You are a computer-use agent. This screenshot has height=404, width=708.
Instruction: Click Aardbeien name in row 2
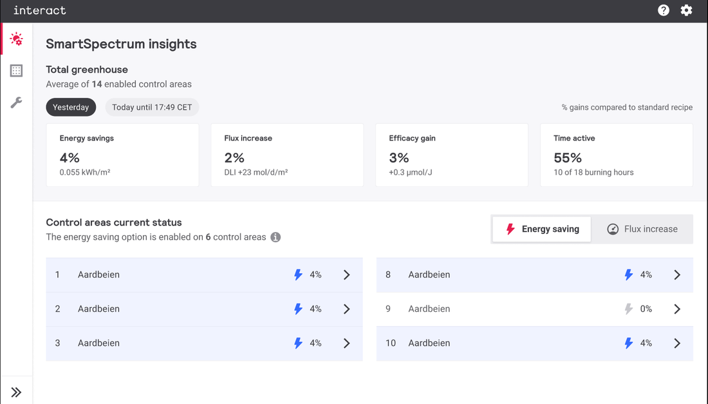pos(98,309)
